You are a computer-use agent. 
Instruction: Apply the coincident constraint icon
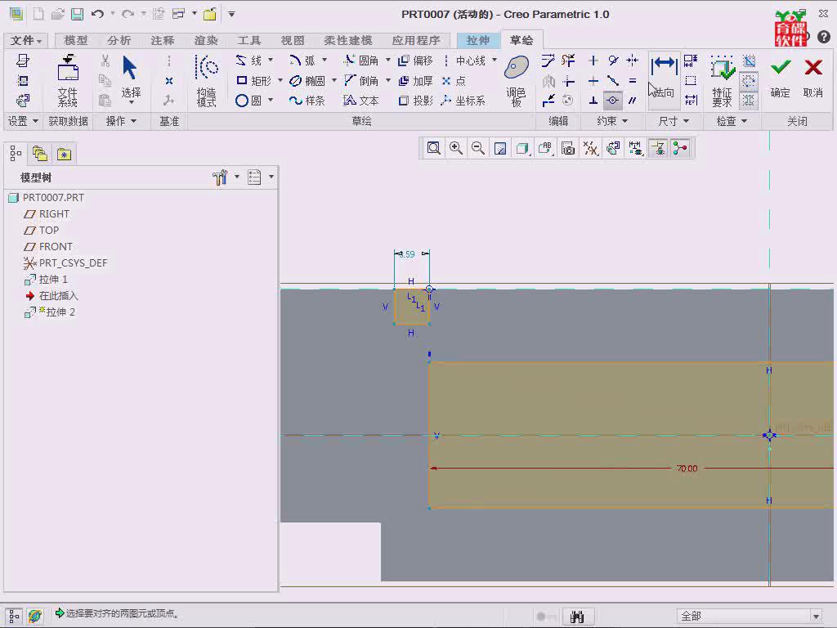click(612, 101)
